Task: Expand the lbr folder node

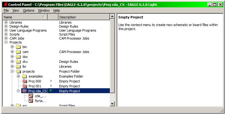Action: 12,66
